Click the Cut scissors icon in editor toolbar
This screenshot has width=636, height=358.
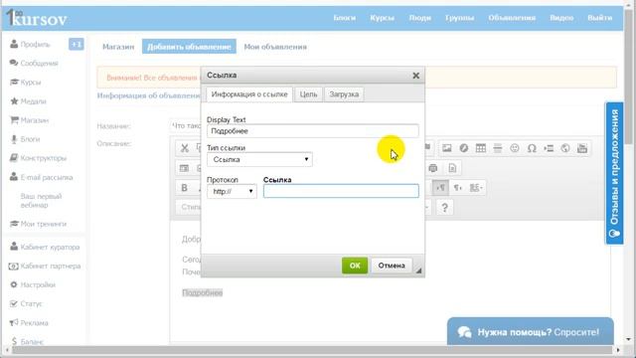[x=185, y=148]
